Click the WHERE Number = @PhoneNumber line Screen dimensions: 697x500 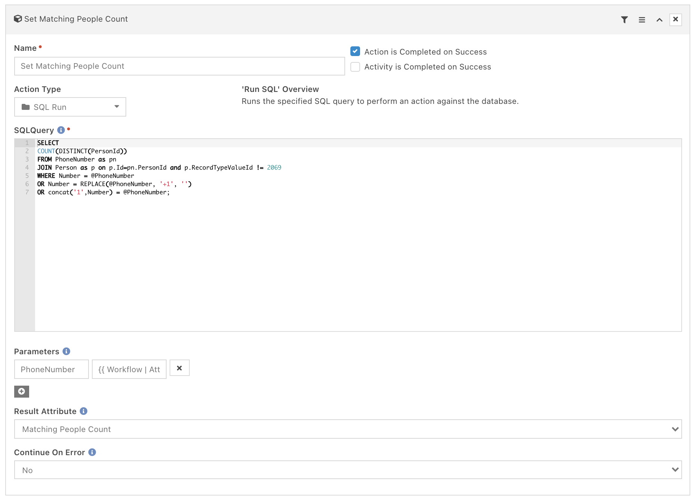click(x=86, y=176)
